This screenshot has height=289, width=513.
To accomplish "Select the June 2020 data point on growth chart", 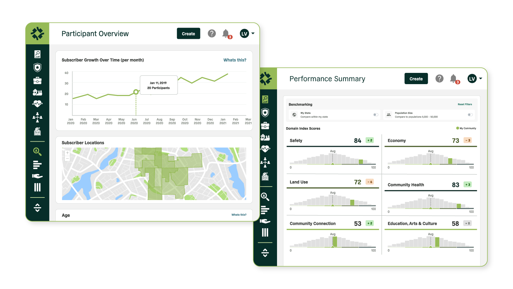I will click(x=136, y=92).
